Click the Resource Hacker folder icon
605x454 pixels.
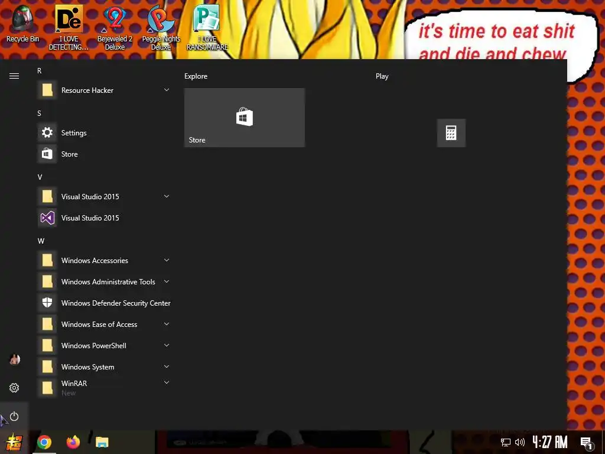[x=47, y=90]
